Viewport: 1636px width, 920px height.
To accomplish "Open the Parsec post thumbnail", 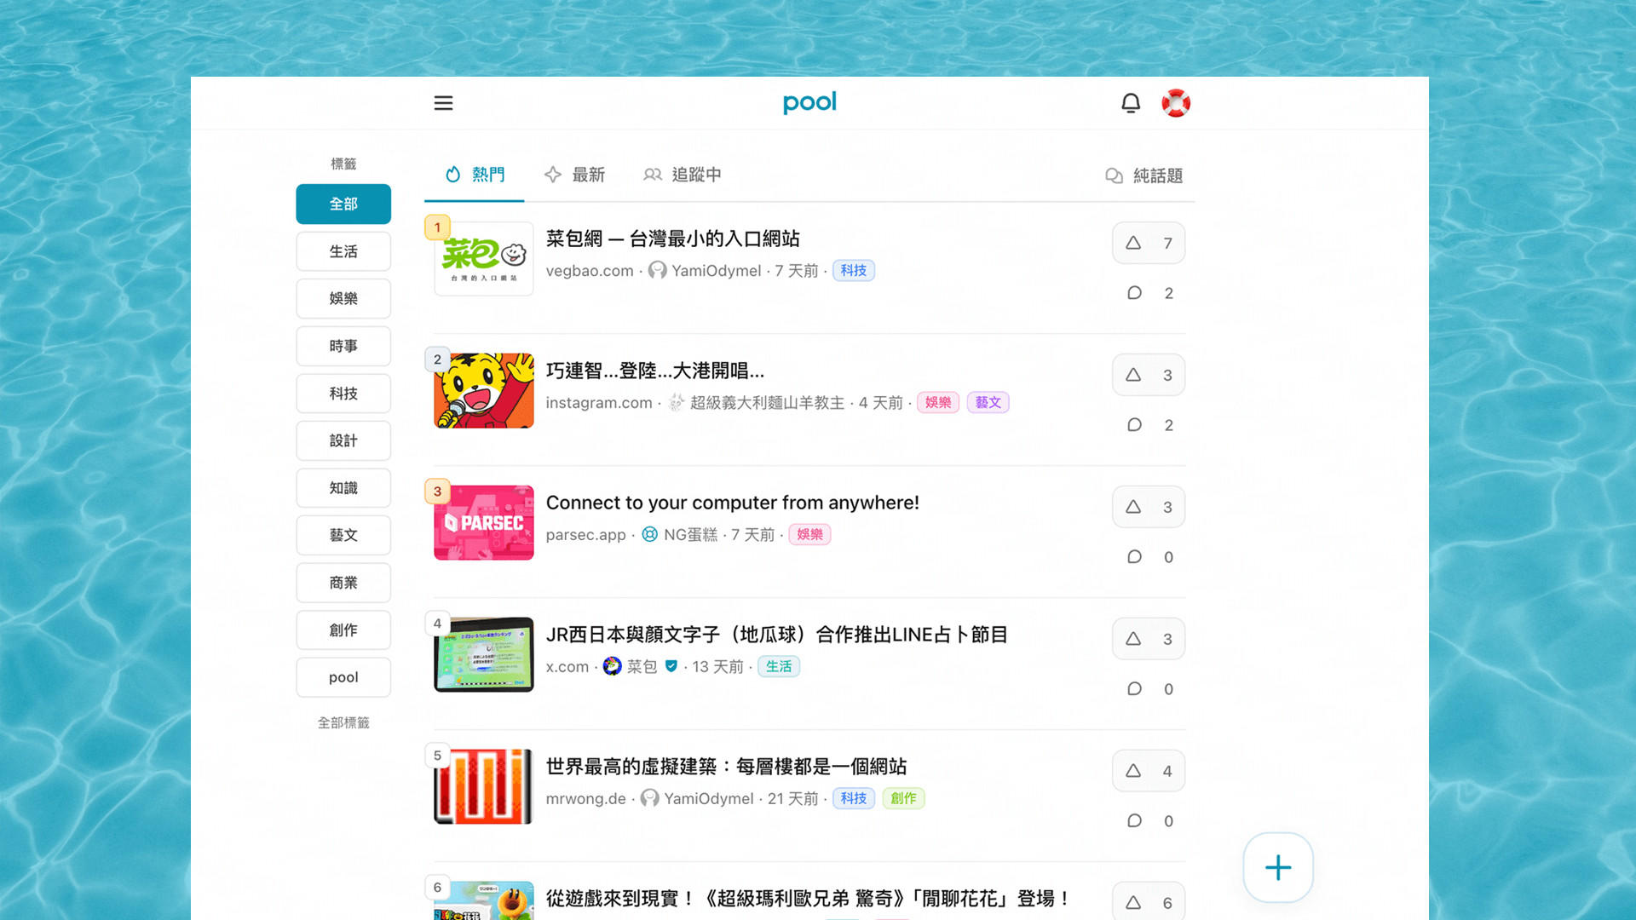I will click(483, 522).
